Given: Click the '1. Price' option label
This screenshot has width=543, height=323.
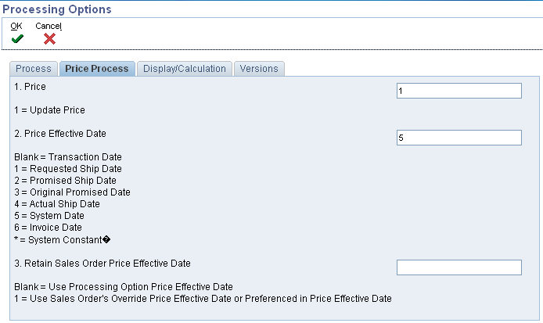Looking at the screenshot, I should (x=30, y=87).
